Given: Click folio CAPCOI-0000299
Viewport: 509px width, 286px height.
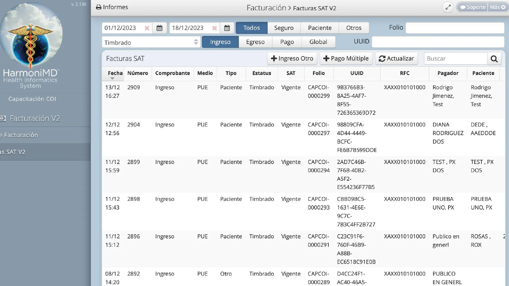Looking at the screenshot, I should point(319,92).
